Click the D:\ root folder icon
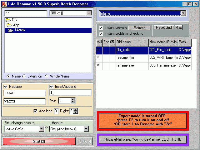Screen dimensions: 200x150 coord(8,20)
